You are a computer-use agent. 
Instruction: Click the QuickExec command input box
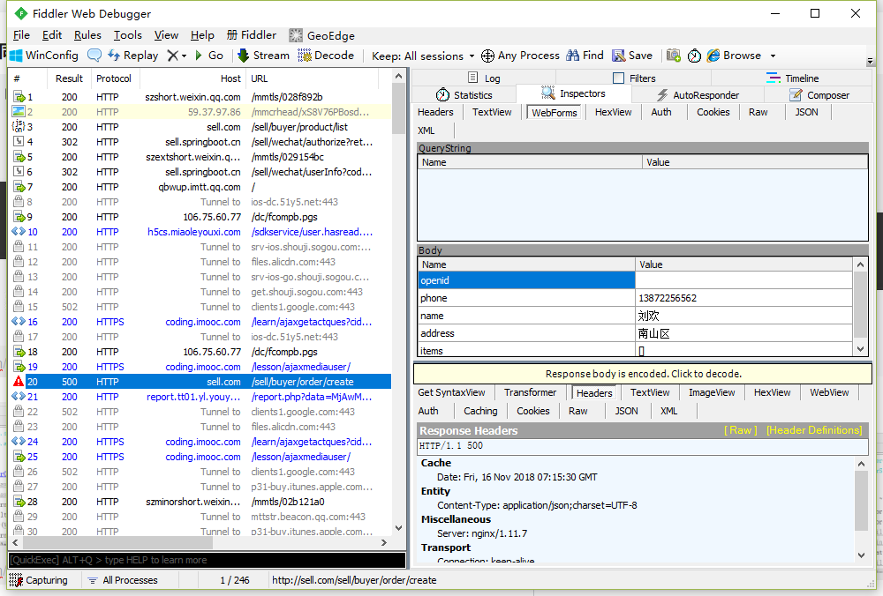[207, 560]
